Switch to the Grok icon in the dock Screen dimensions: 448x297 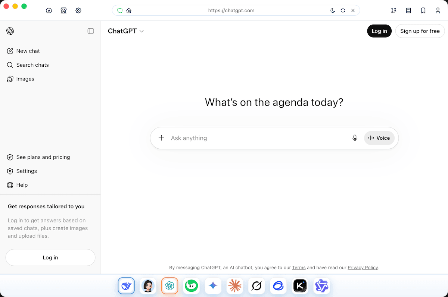[x=257, y=286]
